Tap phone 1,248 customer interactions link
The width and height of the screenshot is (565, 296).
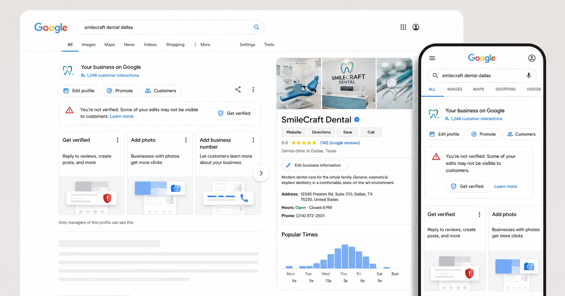[x=474, y=119]
